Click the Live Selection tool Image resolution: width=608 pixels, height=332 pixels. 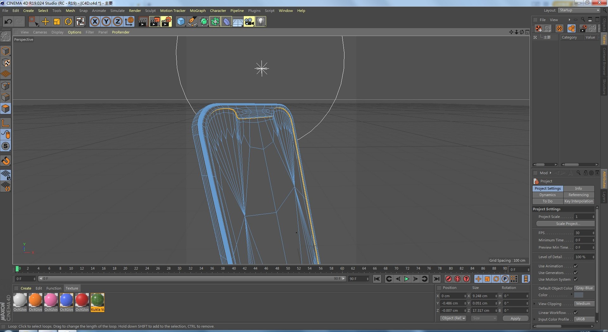34,22
